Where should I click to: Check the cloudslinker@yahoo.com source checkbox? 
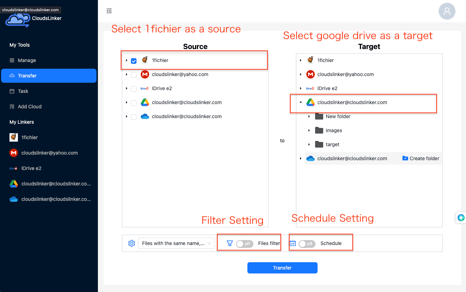point(134,75)
